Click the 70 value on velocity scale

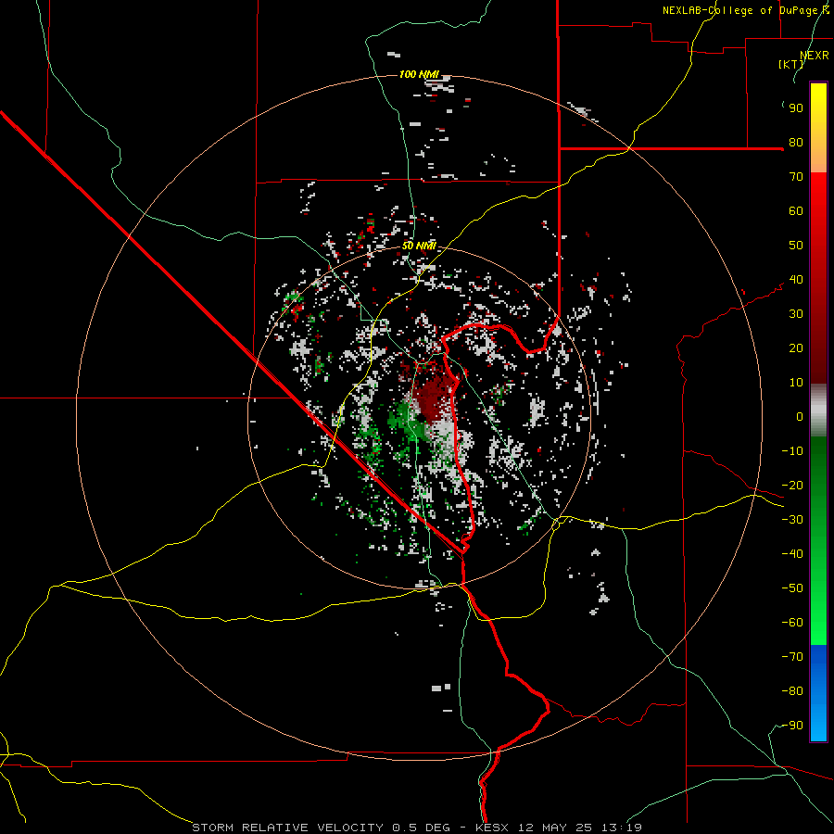pyautogui.click(x=796, y=177)
